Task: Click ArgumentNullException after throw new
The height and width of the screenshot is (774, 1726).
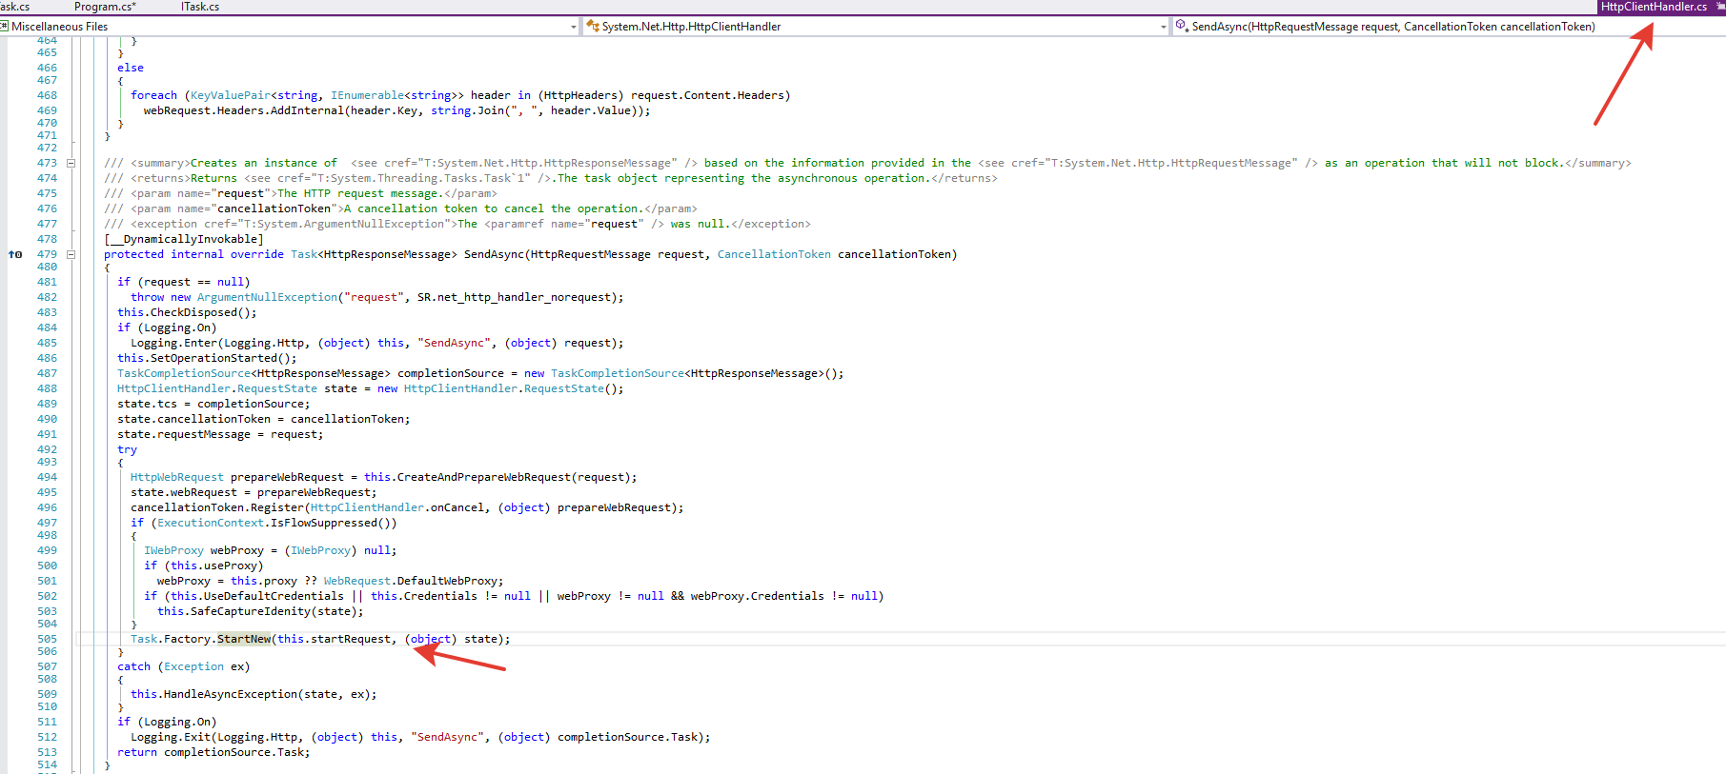Action: coord(267,297)
